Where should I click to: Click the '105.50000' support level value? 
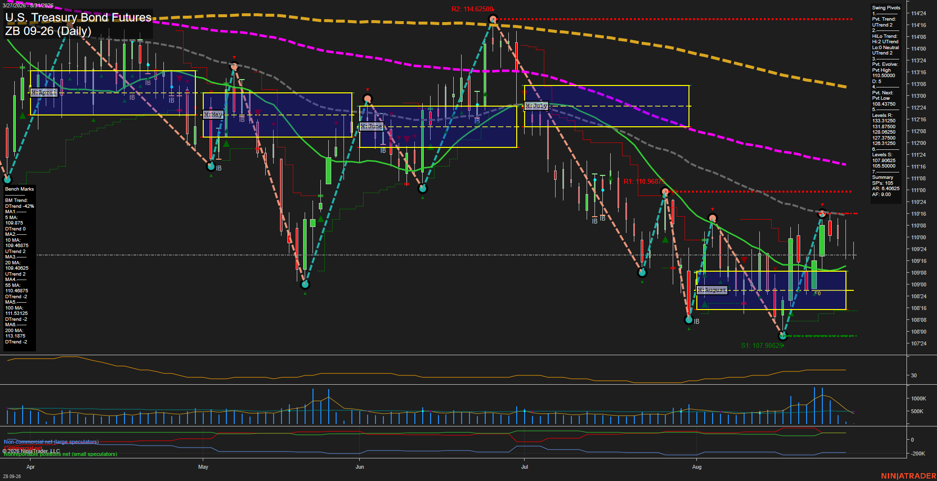pyautogui.click(x=883, y=166)
